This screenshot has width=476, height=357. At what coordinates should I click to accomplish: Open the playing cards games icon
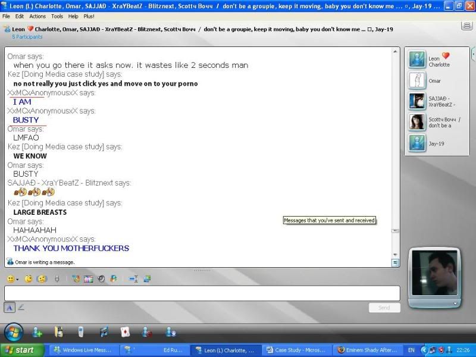(x=125, y=332)
